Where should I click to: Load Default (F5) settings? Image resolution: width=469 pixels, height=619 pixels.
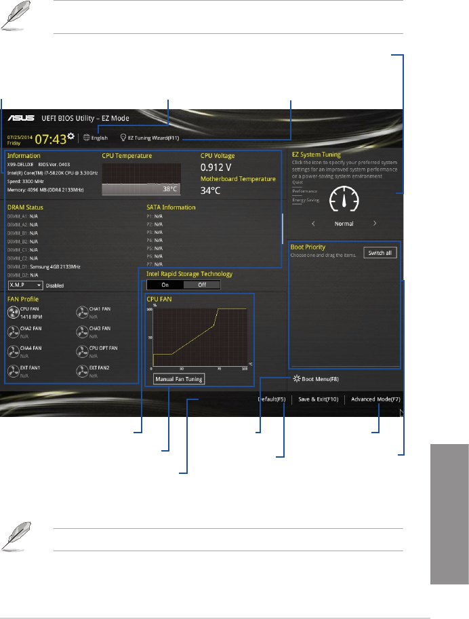pos(272,399)
